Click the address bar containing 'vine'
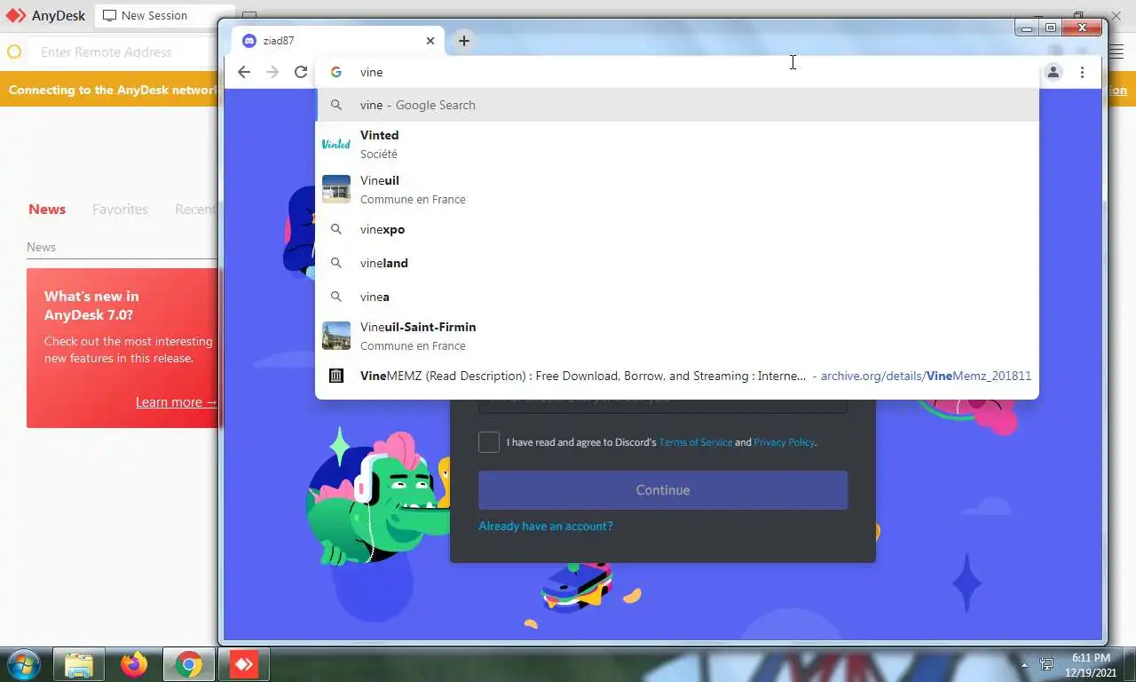This screenshot has width=1136, height=682. pos(676,72)
